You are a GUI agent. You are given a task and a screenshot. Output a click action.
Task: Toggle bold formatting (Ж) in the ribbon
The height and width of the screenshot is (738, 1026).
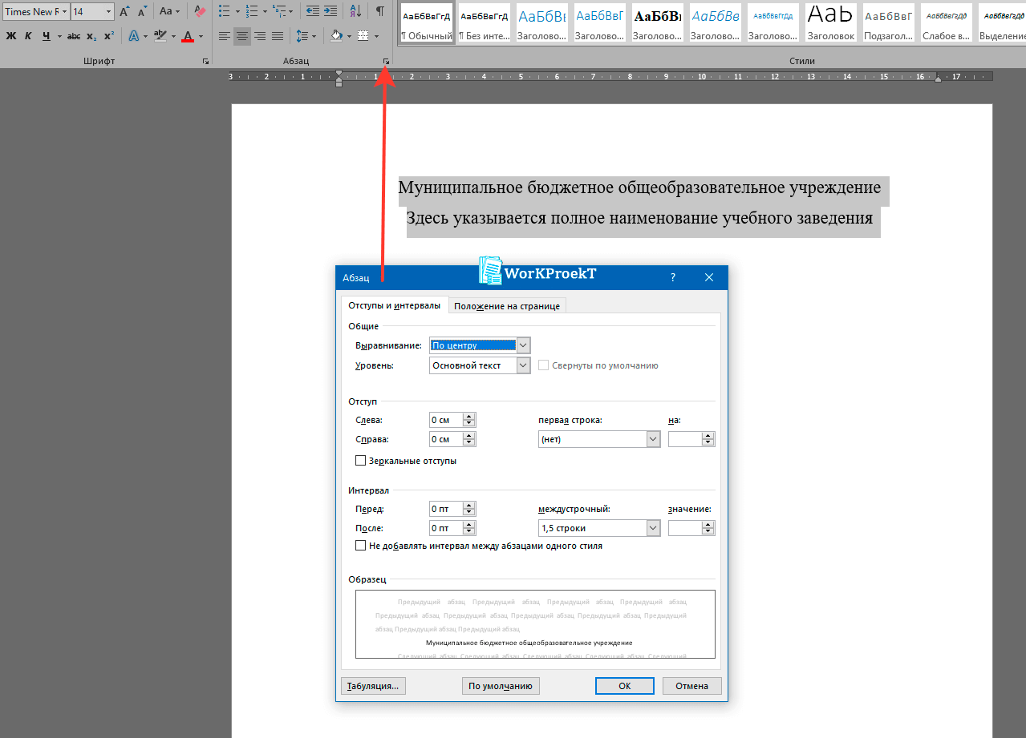click(10, 36)
